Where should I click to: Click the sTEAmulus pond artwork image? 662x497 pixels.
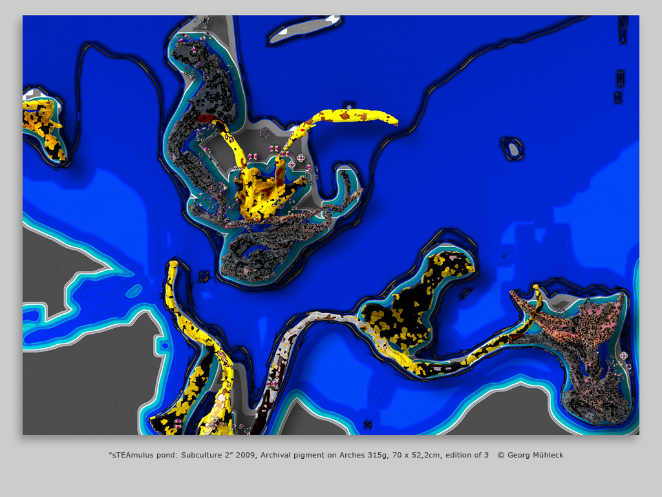tap(330, 225)
